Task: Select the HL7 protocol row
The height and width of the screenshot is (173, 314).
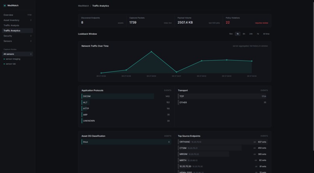Action: [126, 103]
